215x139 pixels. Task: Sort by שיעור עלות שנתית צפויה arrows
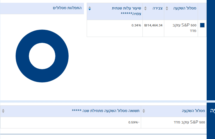pos(90,8)
